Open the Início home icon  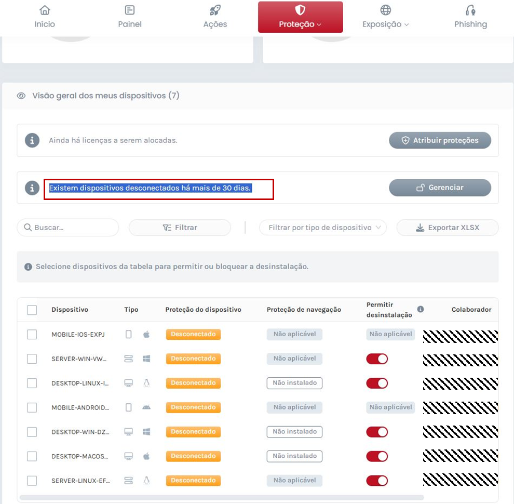[45, 9]
